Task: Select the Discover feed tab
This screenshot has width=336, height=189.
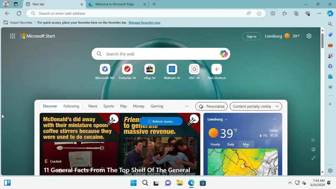Action: click(50, 106)
